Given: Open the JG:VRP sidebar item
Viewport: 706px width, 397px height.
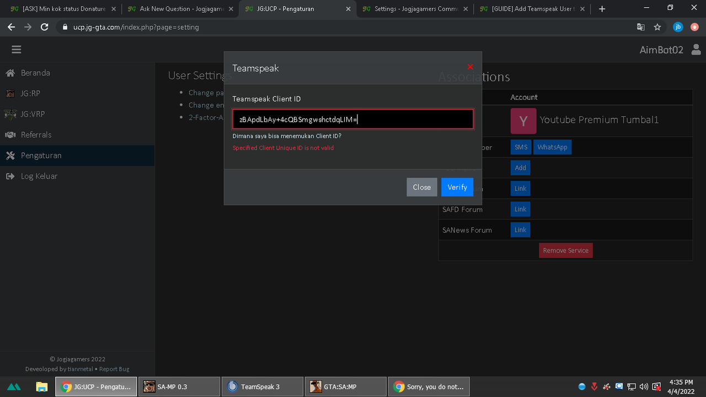Looking at the screenshot, I should click(77, 114).
